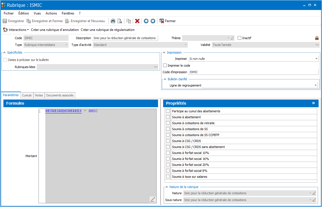Open the Nature dropdown arrow
Viewport: 322px width, 207px height.
pos(310,193)
